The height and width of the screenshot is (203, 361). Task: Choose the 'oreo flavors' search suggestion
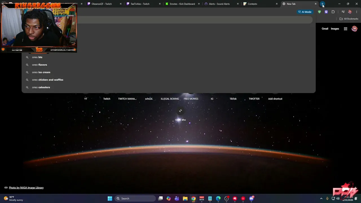click(x=168, y=65)
